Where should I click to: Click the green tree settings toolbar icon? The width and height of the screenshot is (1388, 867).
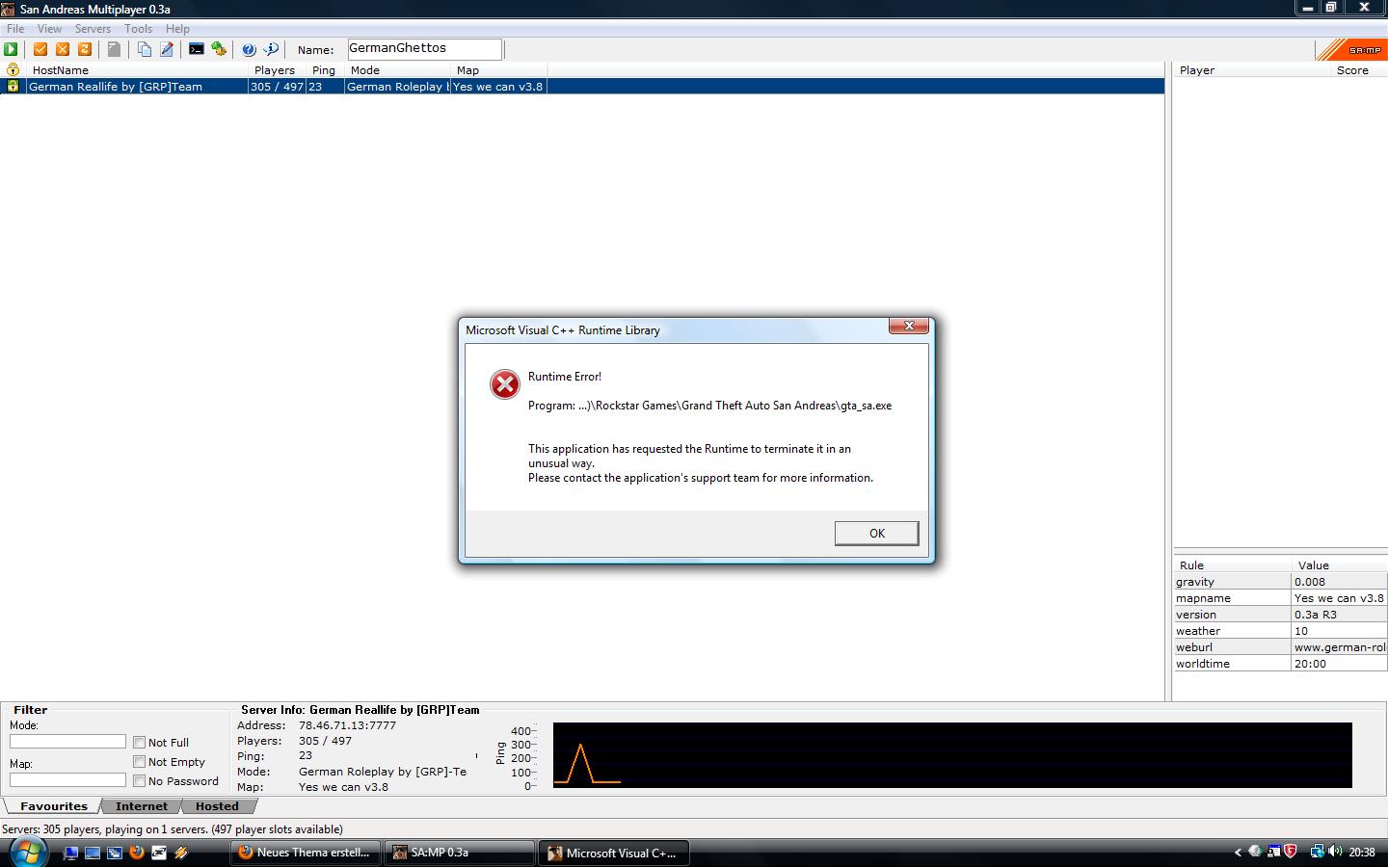tap(219, 49)
